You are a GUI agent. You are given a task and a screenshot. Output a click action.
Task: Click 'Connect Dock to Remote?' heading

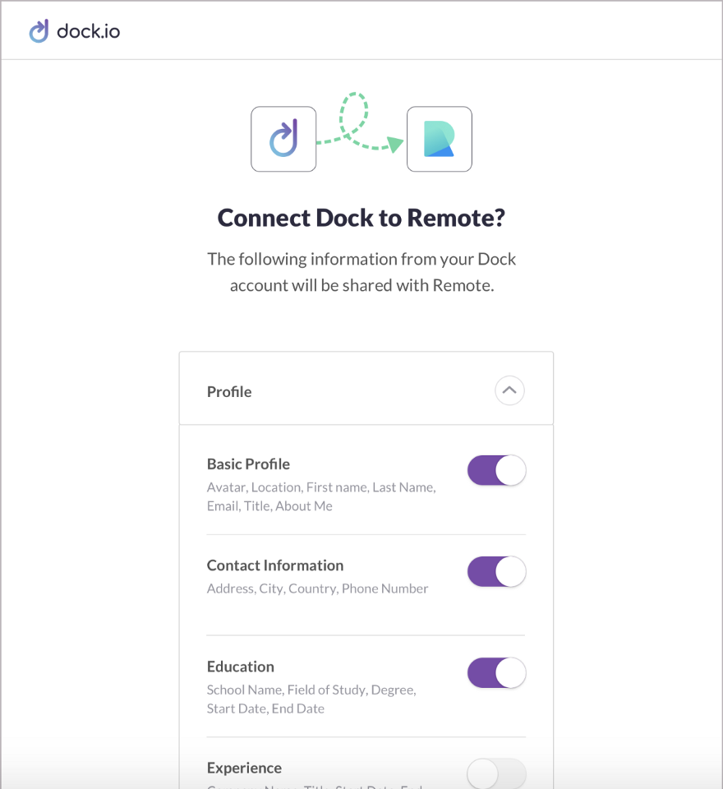tap(361, 218)
